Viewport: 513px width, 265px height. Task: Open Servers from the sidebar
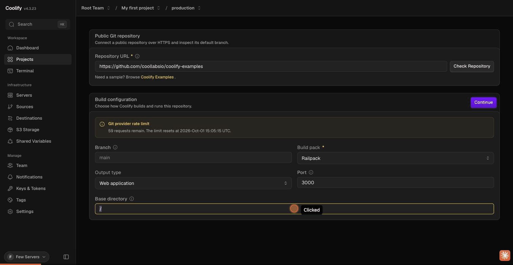38,95
